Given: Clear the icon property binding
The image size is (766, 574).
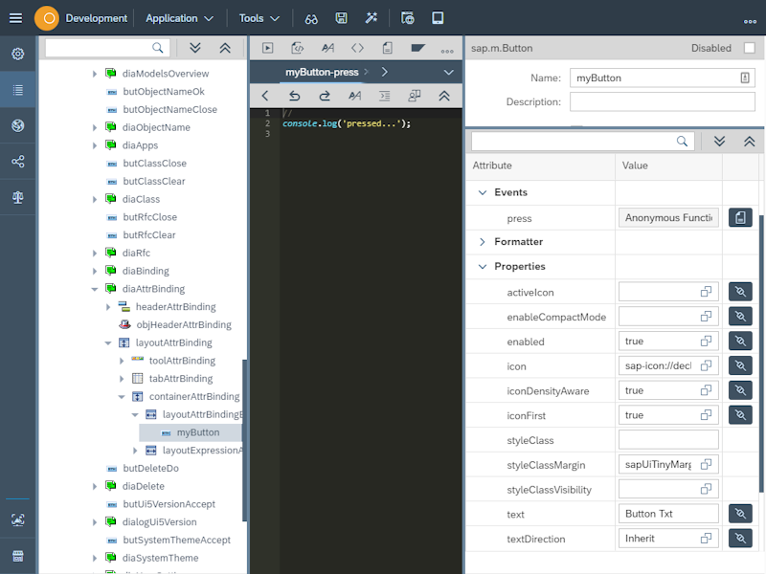Looking at the screenshot, I should (739, 365).
